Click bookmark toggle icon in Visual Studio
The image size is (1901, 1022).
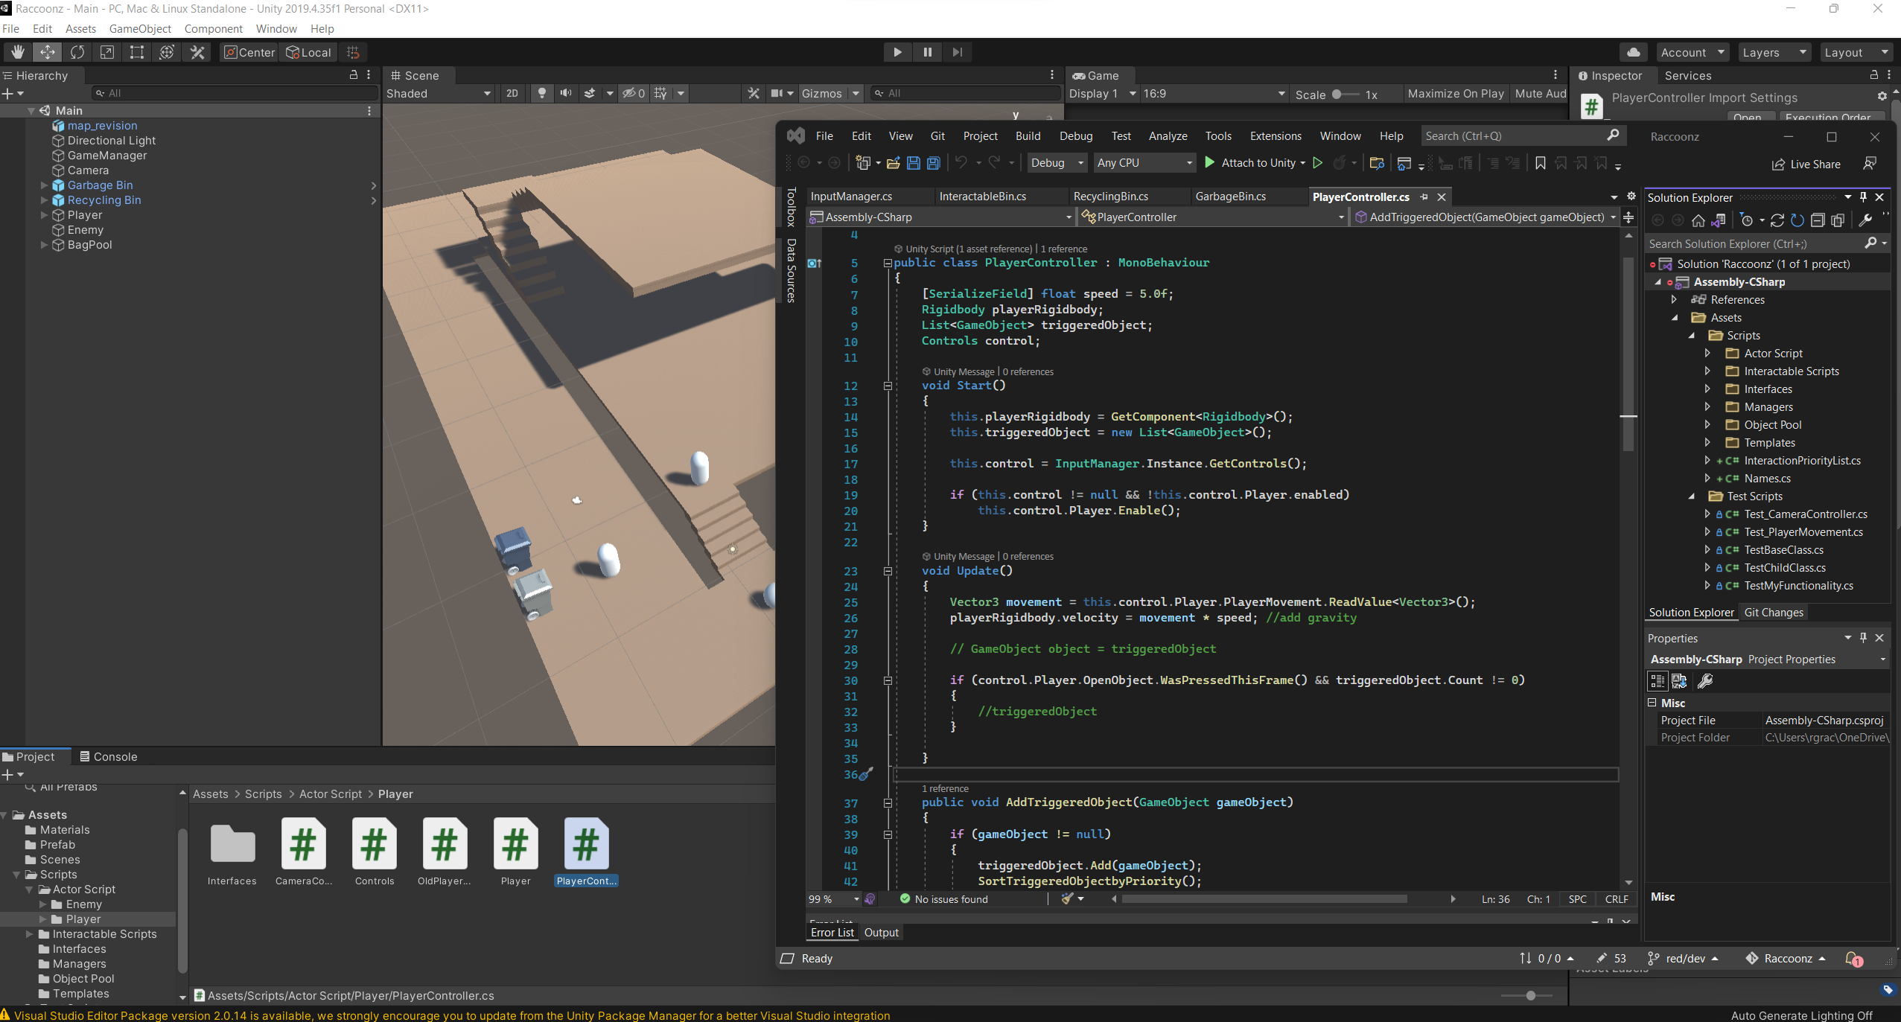(1540, 163)
